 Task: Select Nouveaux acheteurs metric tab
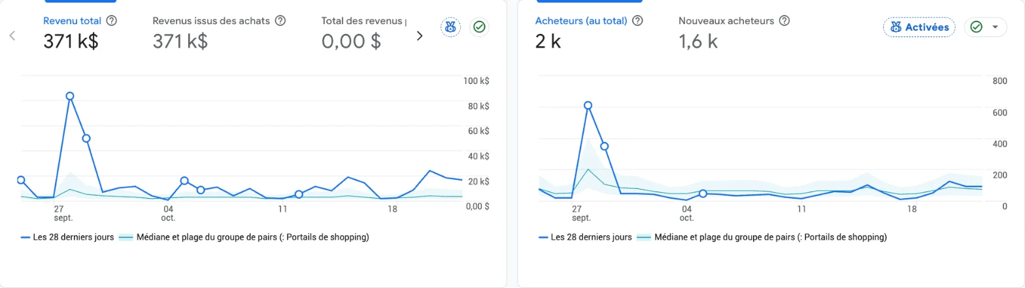pyautogui.click(x=734, y=31)
